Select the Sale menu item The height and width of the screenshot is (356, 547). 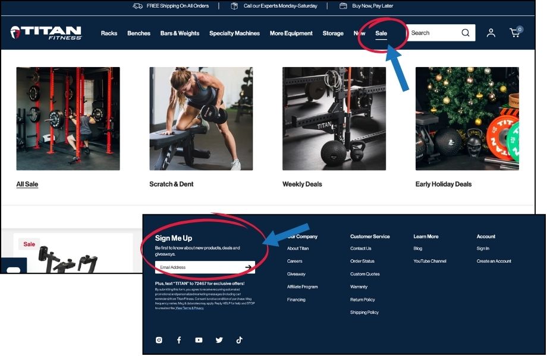tap(381, 33)
